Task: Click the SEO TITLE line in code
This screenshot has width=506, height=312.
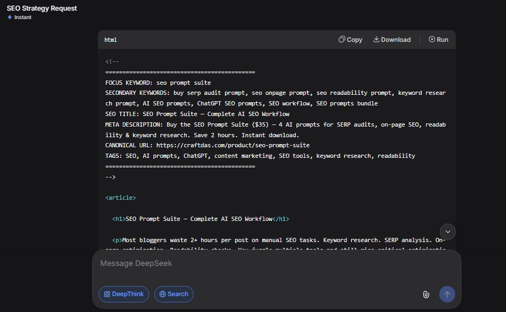Action: coord(197,114)
